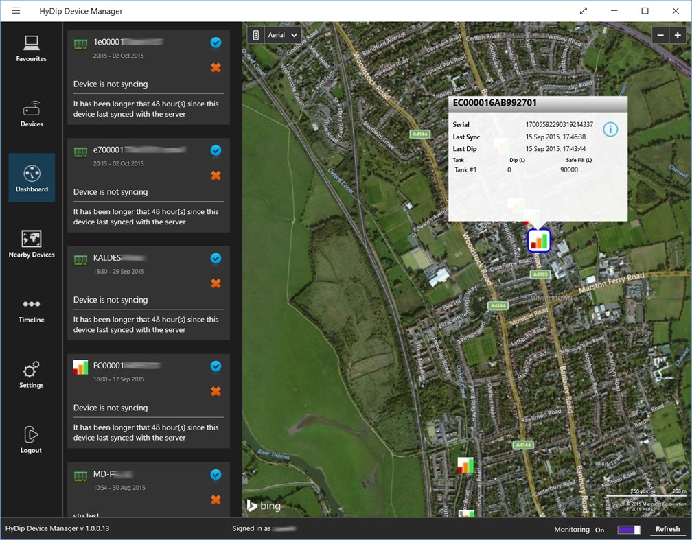Open Favourites in the sidebar
Viewport: 692px width, 540px height.
pos(32,47)
